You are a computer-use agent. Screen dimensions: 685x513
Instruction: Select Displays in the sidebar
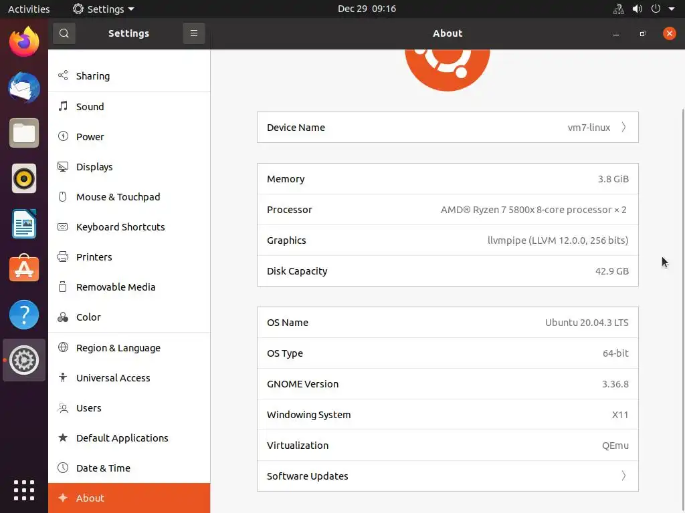point(129,166)
